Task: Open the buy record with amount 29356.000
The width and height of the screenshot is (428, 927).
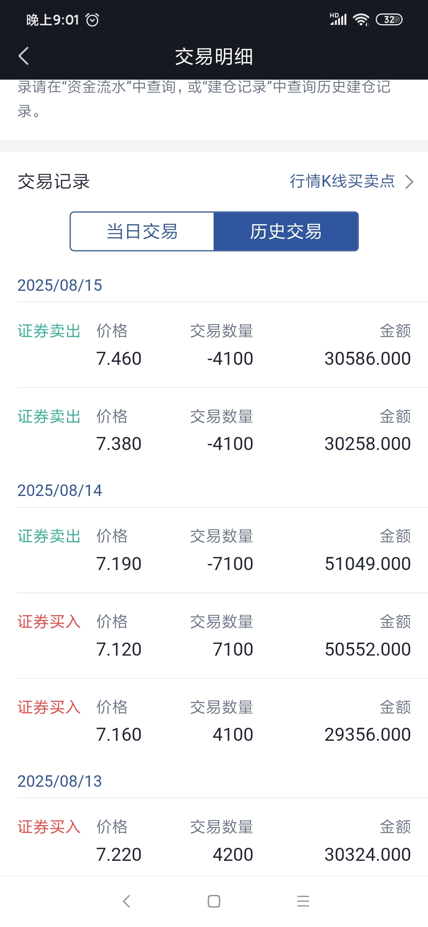Action: (x=214, y=721)
